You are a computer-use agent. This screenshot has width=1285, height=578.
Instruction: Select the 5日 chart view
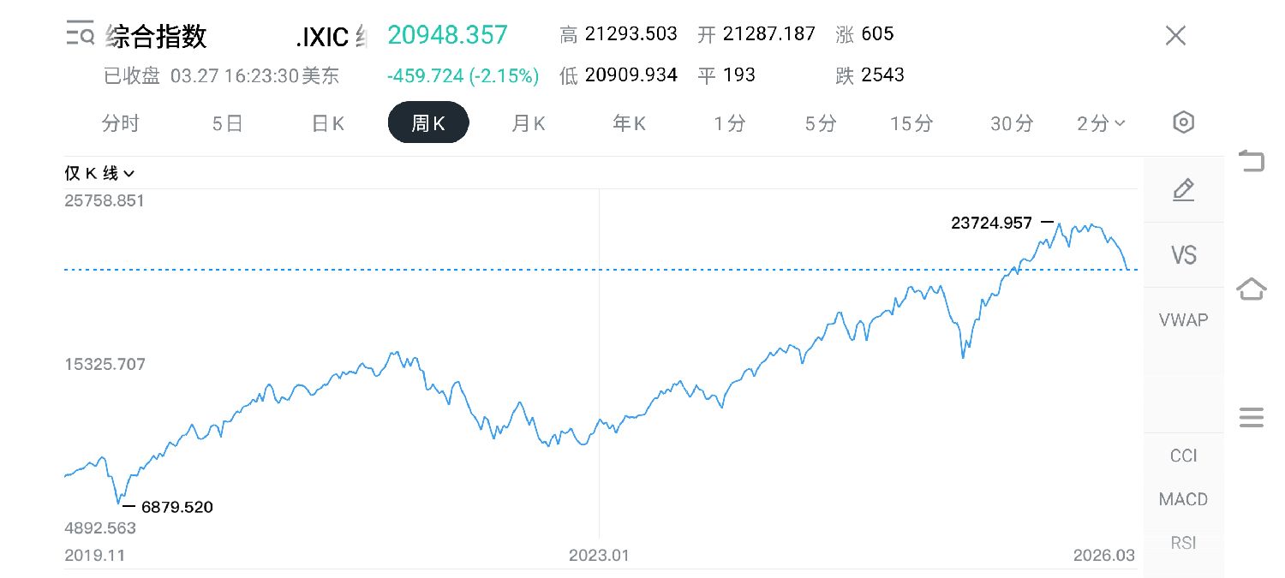[x=227, y=123]
